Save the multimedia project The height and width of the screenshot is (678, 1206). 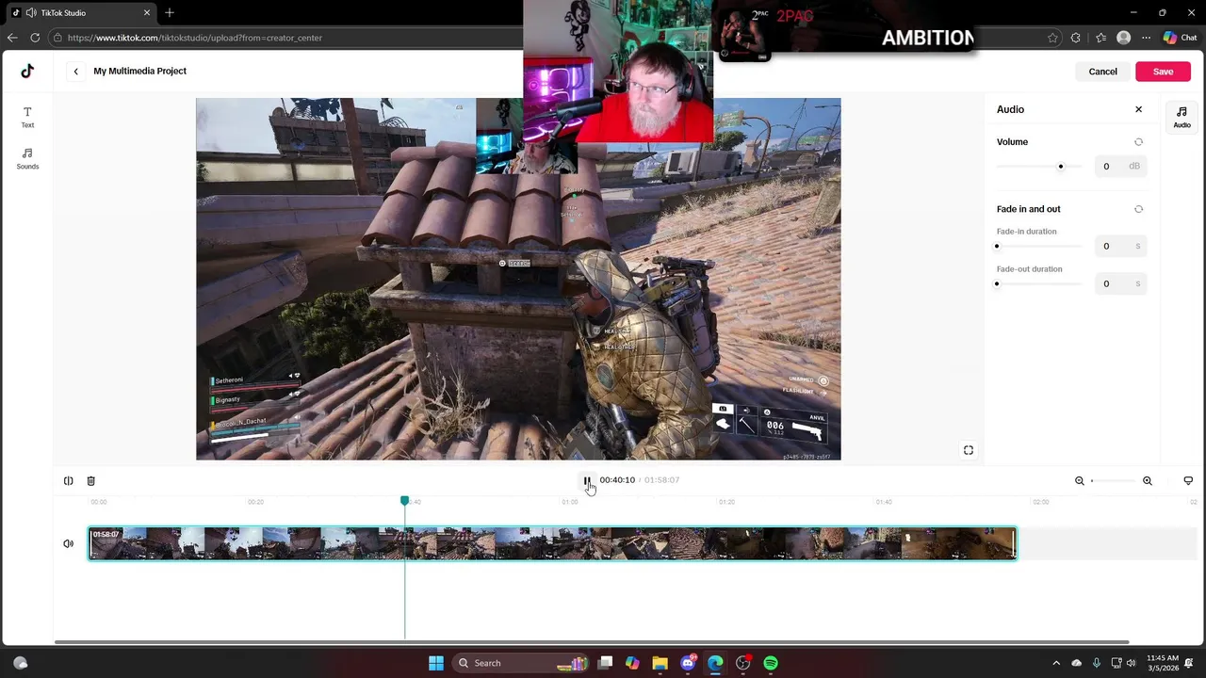[1163, 72]
